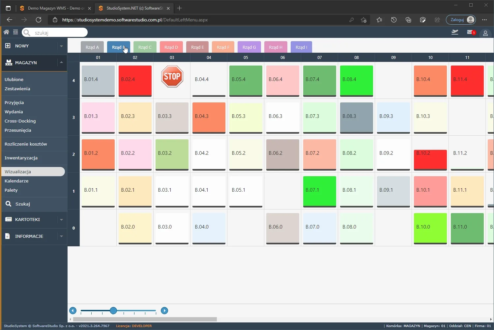Click the Szukaj magnifier icon in the sidebar

9,204
